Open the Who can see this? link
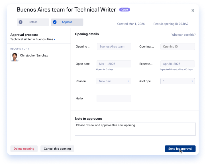 coord(183,35)
